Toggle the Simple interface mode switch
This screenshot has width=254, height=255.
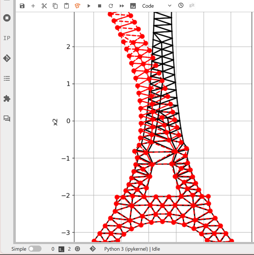(x=35, y=249)
